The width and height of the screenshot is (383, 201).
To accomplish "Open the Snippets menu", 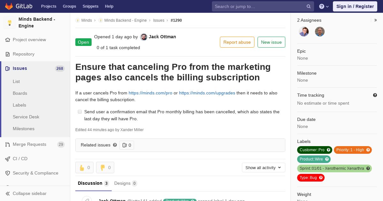I will pos(91,6).
